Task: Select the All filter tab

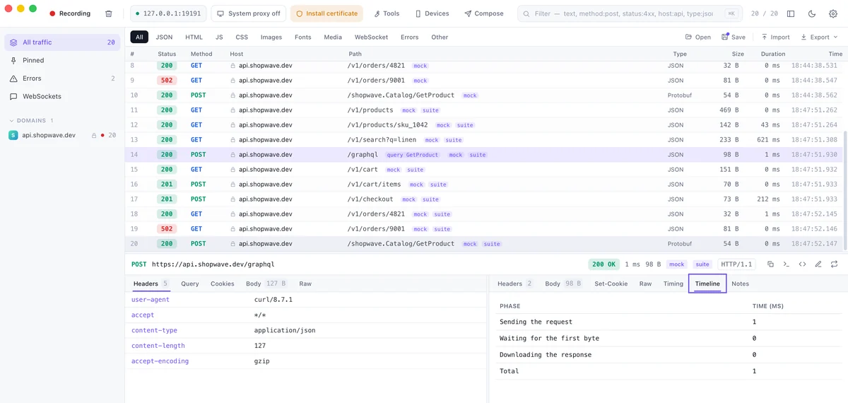Action: point(139,37)
